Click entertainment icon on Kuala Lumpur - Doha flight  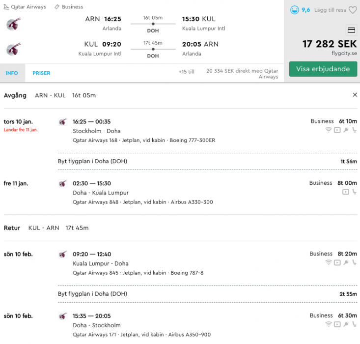pos(337,263)
